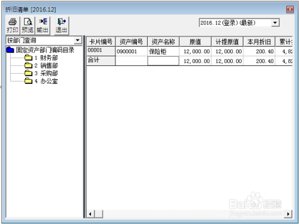Click the 计提原值 column header
This screenshot has height=224, width=299.
click(227, 42)
